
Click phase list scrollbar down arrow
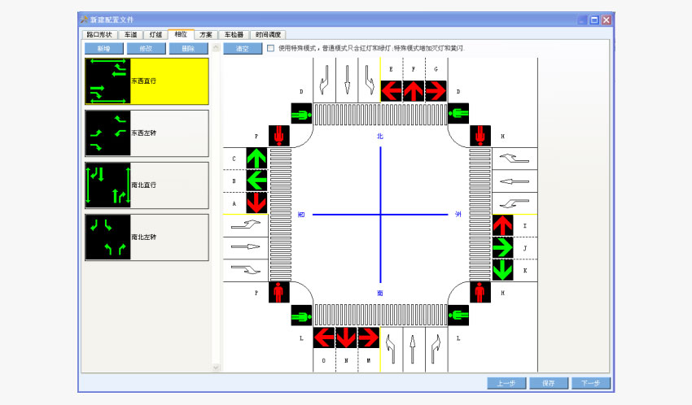tap(216, 368)
